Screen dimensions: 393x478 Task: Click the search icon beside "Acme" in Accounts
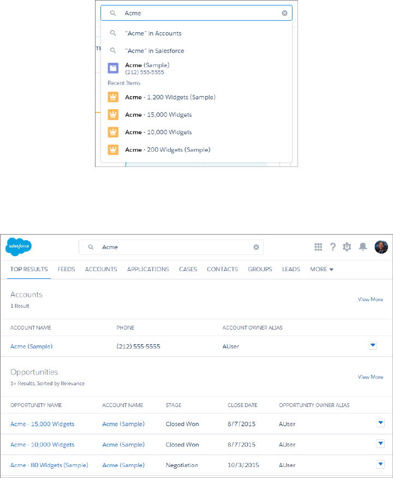click(x=113, y=33)
